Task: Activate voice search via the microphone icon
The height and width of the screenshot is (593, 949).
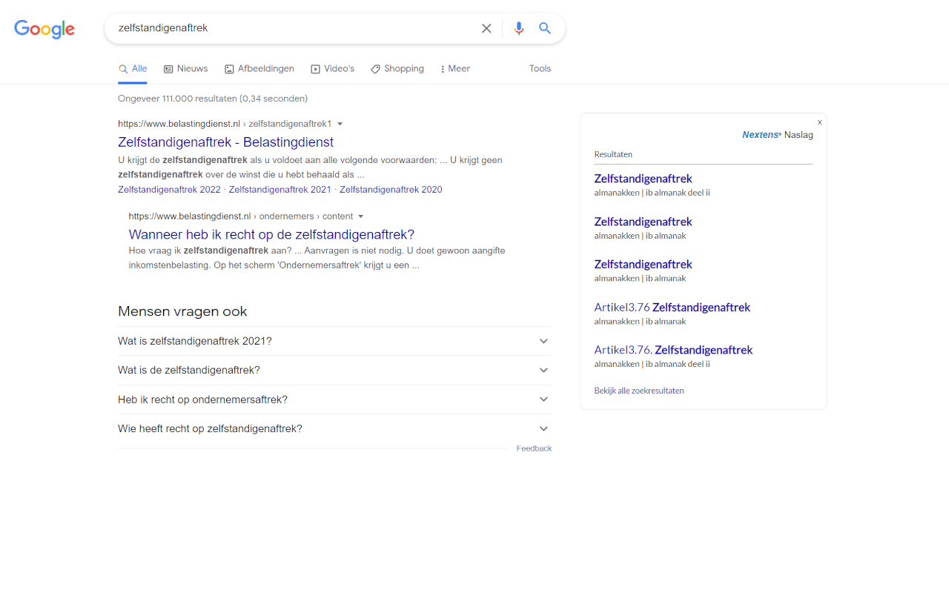Action: click(518, 27)
